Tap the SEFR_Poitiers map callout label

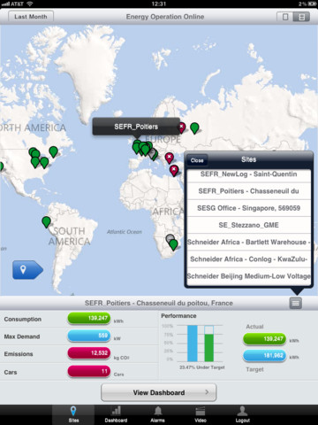tap(136, 127)
